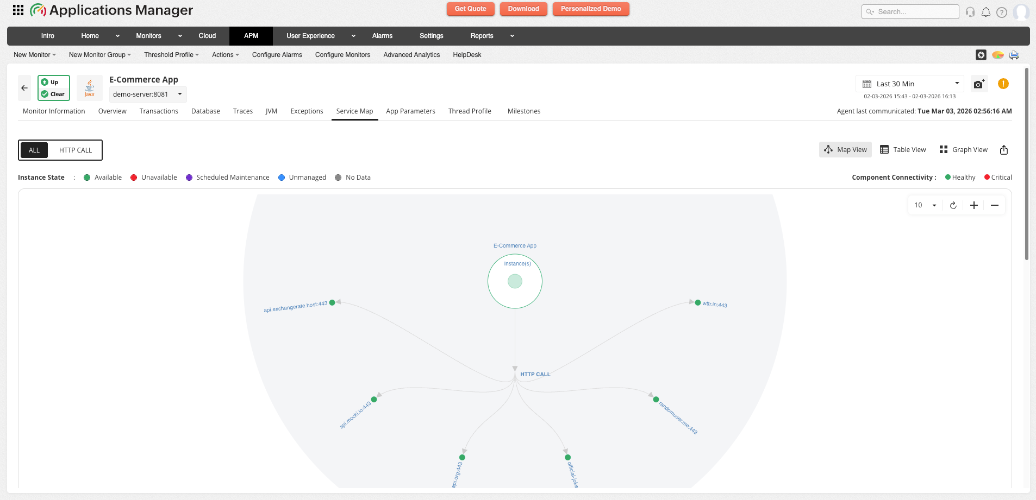Image resolution: width=1036 pixels, height=500 pixels.
Task: Click the Get Quote button
Action: [x=470, y=9]
